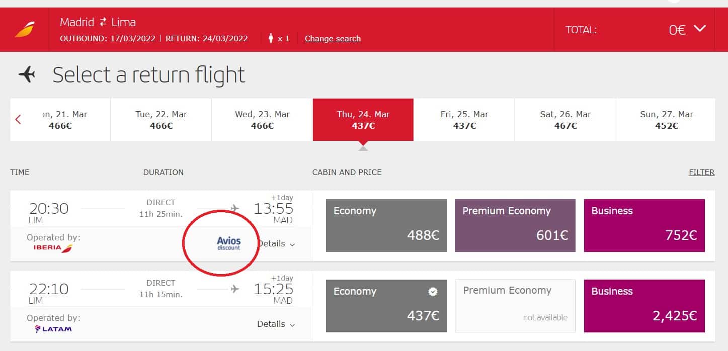Click the Avios discount badge
This screenshot has height=351, width=728.
[229, 244]
